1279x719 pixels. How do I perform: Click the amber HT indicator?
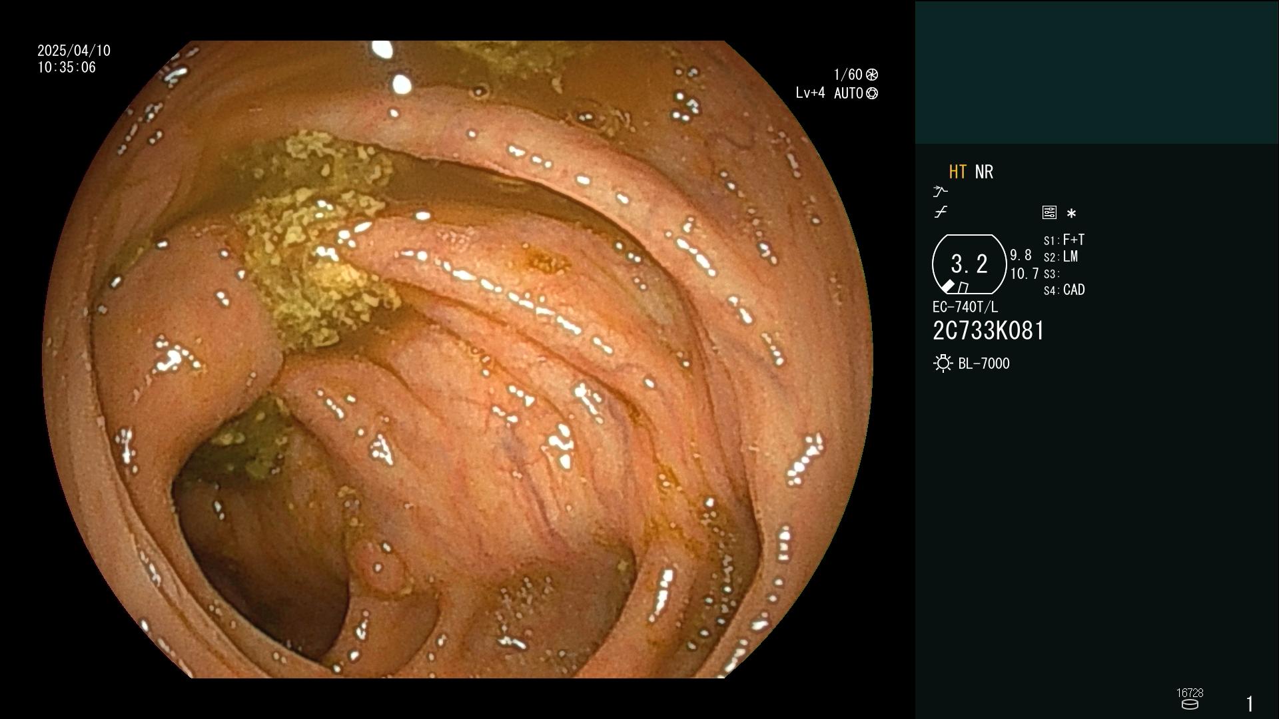(957, 172)
